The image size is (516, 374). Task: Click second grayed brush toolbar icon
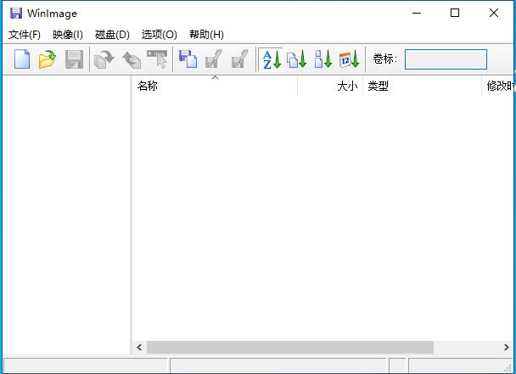tap(240, 59)
